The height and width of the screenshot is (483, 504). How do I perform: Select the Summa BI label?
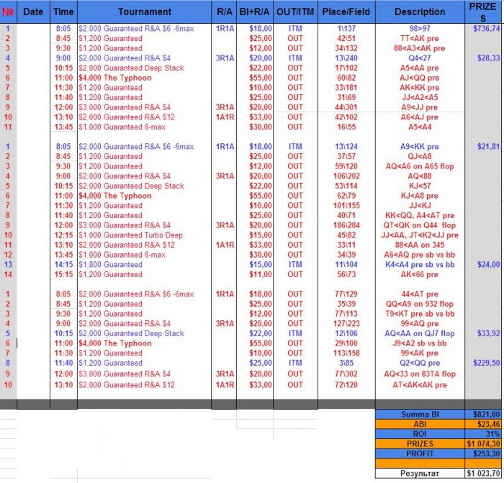coord(420,414)
